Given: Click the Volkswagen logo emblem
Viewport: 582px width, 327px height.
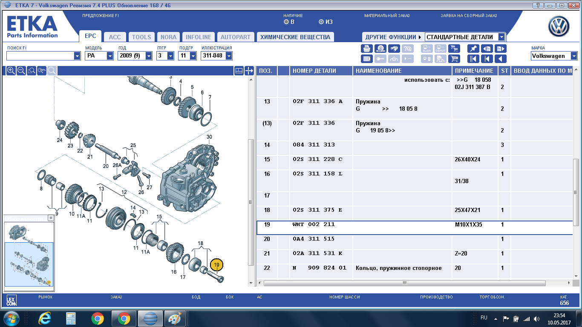Looking at the screenshot, I should [559, 27].
